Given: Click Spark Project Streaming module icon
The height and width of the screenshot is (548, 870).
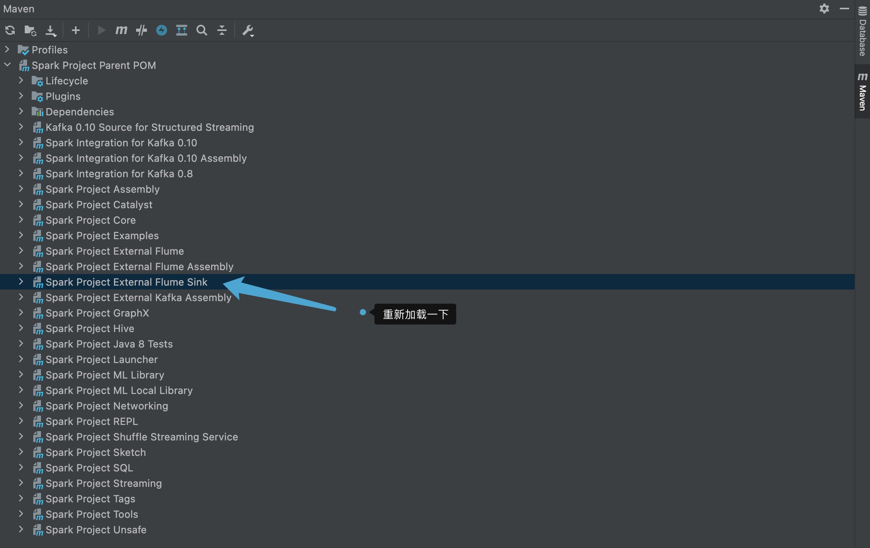Looking at the screenshot, I should [x=38, y=483].
